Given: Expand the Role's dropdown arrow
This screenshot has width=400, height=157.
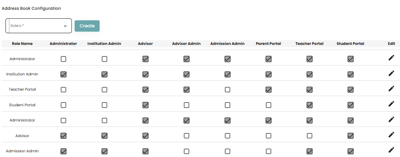Looking at the screenshot, I should point(65,26).
